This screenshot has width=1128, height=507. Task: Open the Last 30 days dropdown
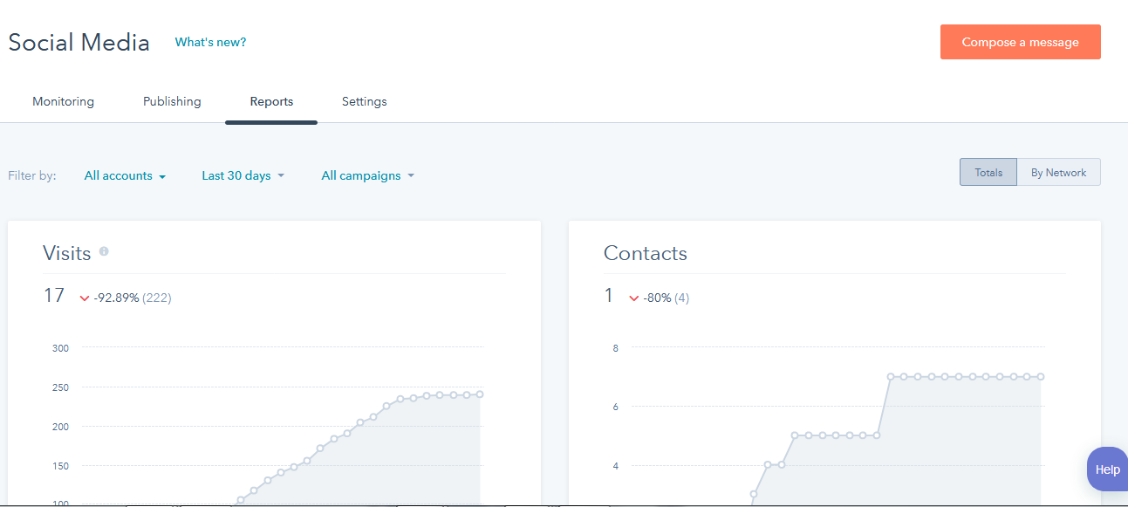243,175
